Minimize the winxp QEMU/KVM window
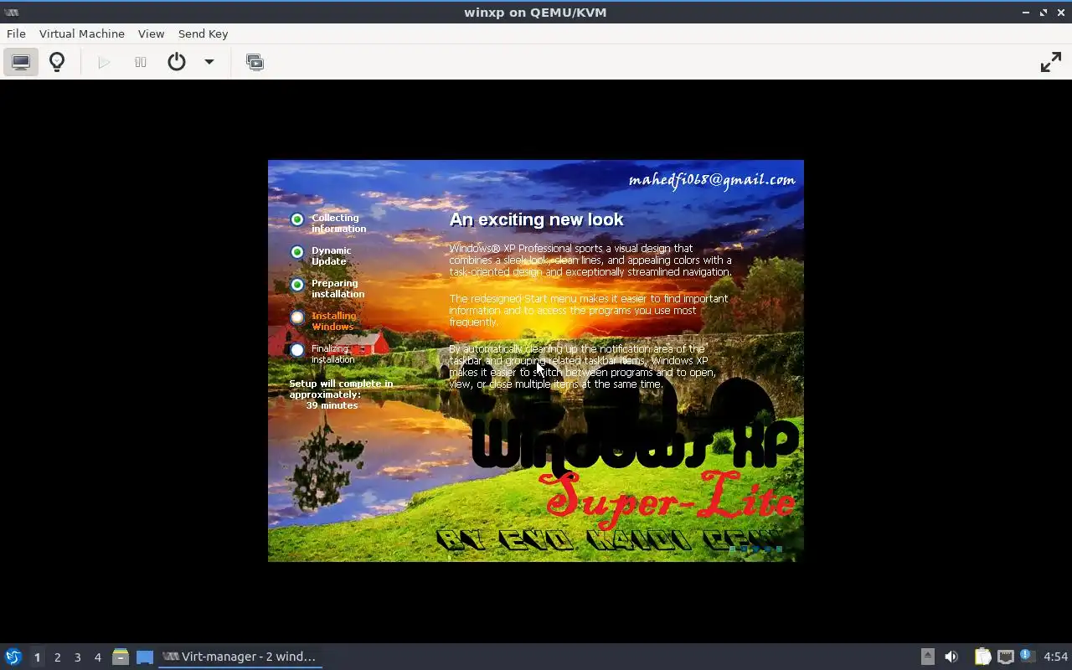This screenshot has width=1072, height=670. coord(1026,13)
